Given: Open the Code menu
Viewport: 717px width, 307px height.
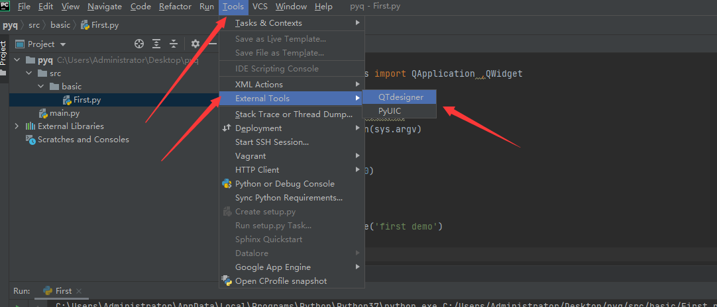Looking at the screenshot, I should tap(140, 7).
